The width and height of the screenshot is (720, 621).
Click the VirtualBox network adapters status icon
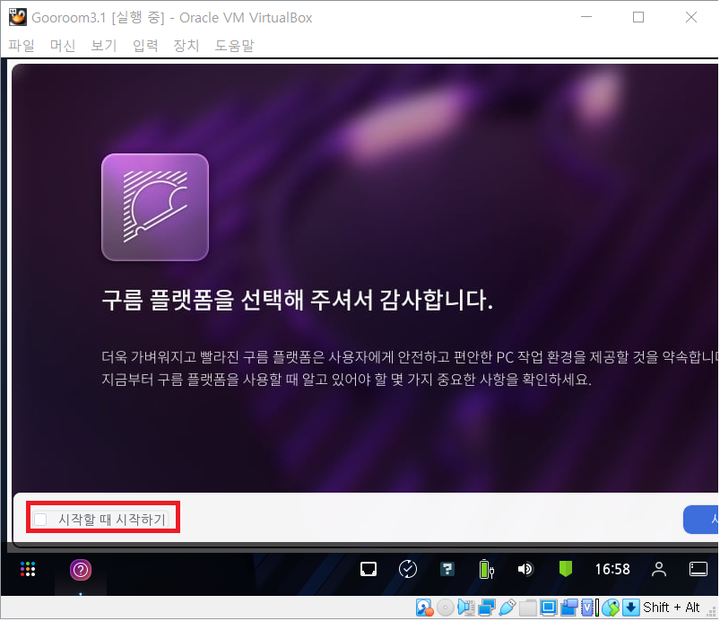point(487,609)
